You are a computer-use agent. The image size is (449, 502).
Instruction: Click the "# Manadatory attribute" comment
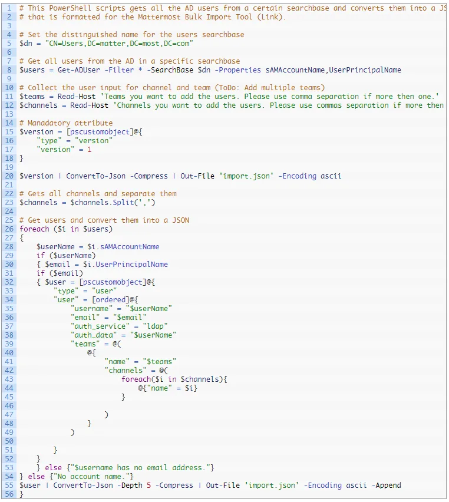(66, 123)
